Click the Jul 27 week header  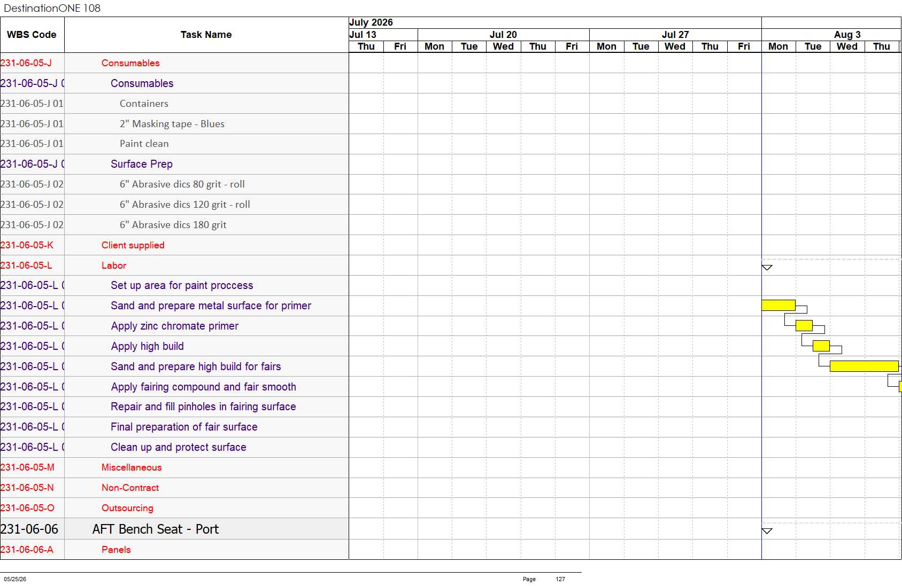(x=675, y=35)
